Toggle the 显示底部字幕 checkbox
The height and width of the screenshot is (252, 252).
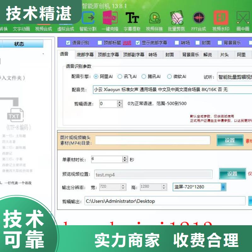click(x=138, y=43)
